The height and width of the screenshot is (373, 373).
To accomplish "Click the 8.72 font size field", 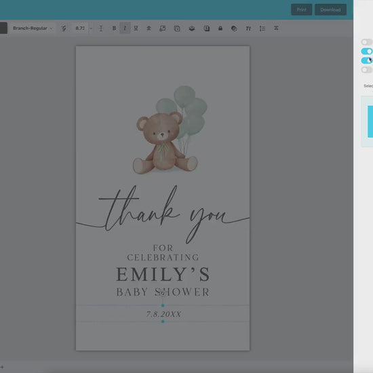I will [x=80, y=28].
